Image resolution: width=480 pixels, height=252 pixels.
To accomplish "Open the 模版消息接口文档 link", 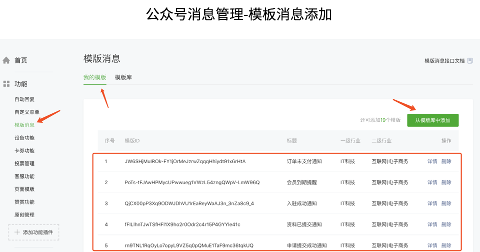I will click(445, 61).
